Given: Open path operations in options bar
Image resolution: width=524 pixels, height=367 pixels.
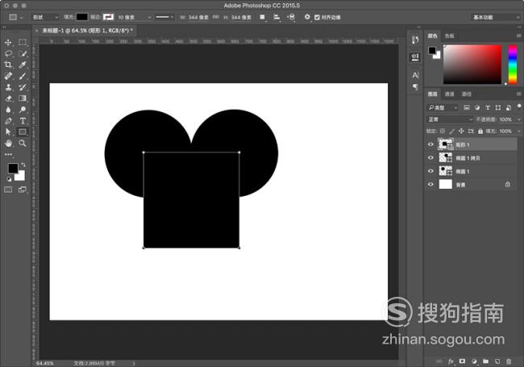Looking at the screenshot, I should [x=263, y=17].
